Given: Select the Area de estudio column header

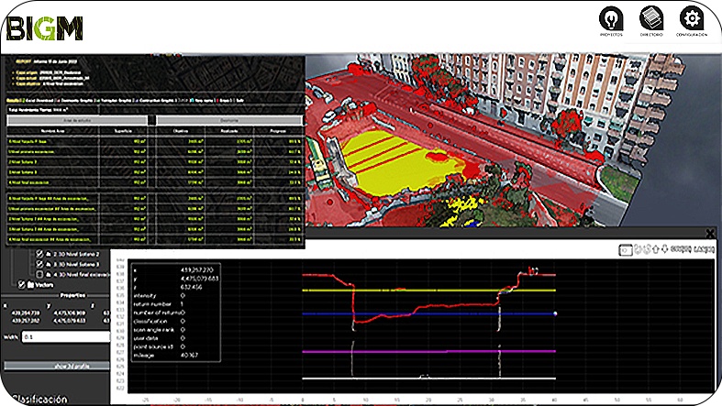Looking at the screenshot, I should point(76,120).
